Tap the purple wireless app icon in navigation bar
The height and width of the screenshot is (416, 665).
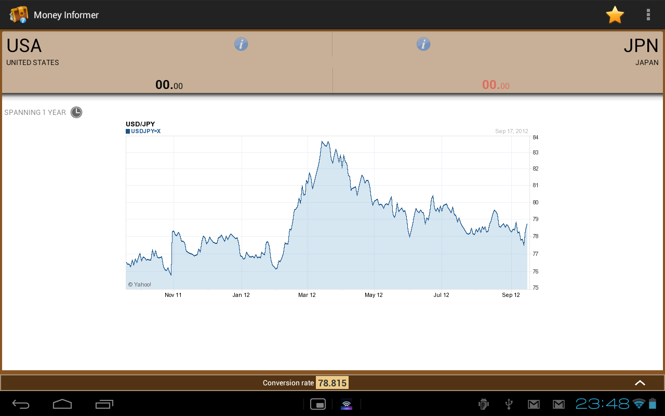coord(347,404)
